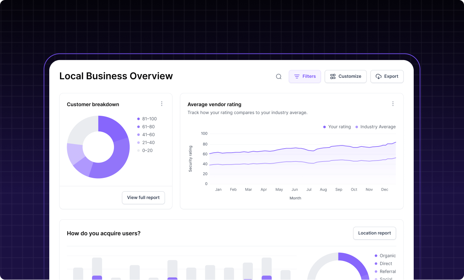Click the cloud download icon in Export
Screen dimensions: 464x280
coord(378,76)
